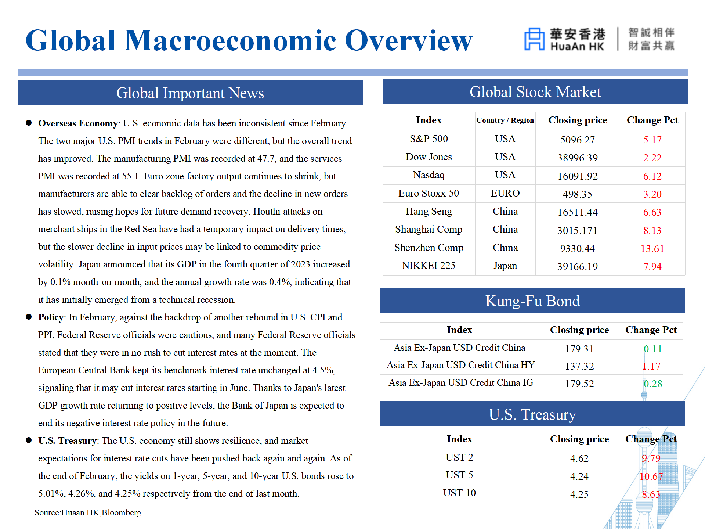
Task: Select the UST 2 index cell
Action: tap(459, 457)
